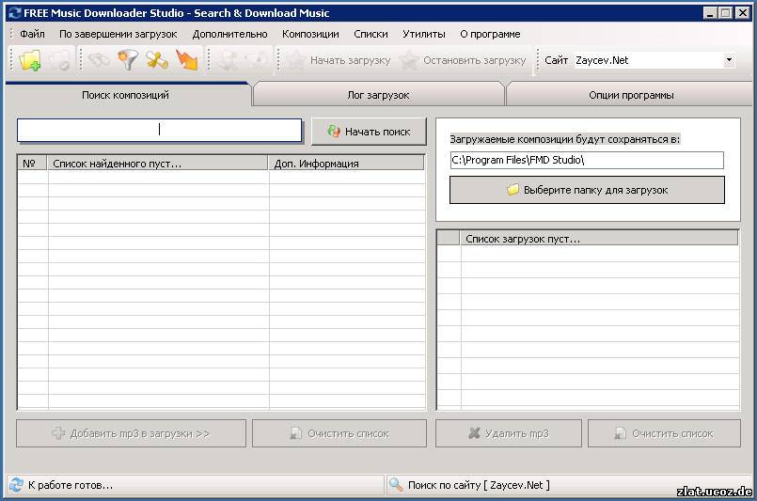Click the Остановить загрузку toolbar button
Viewport: 757px width, 501px height.
coord(463,60)
